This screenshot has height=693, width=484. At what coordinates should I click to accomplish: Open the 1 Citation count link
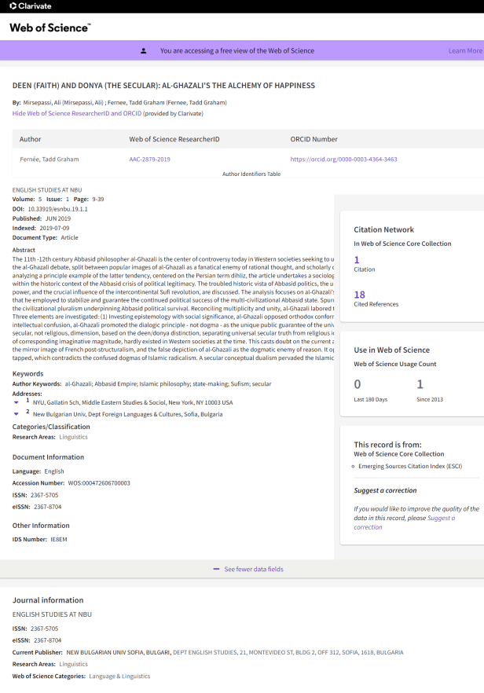click(x=357, y=260)
